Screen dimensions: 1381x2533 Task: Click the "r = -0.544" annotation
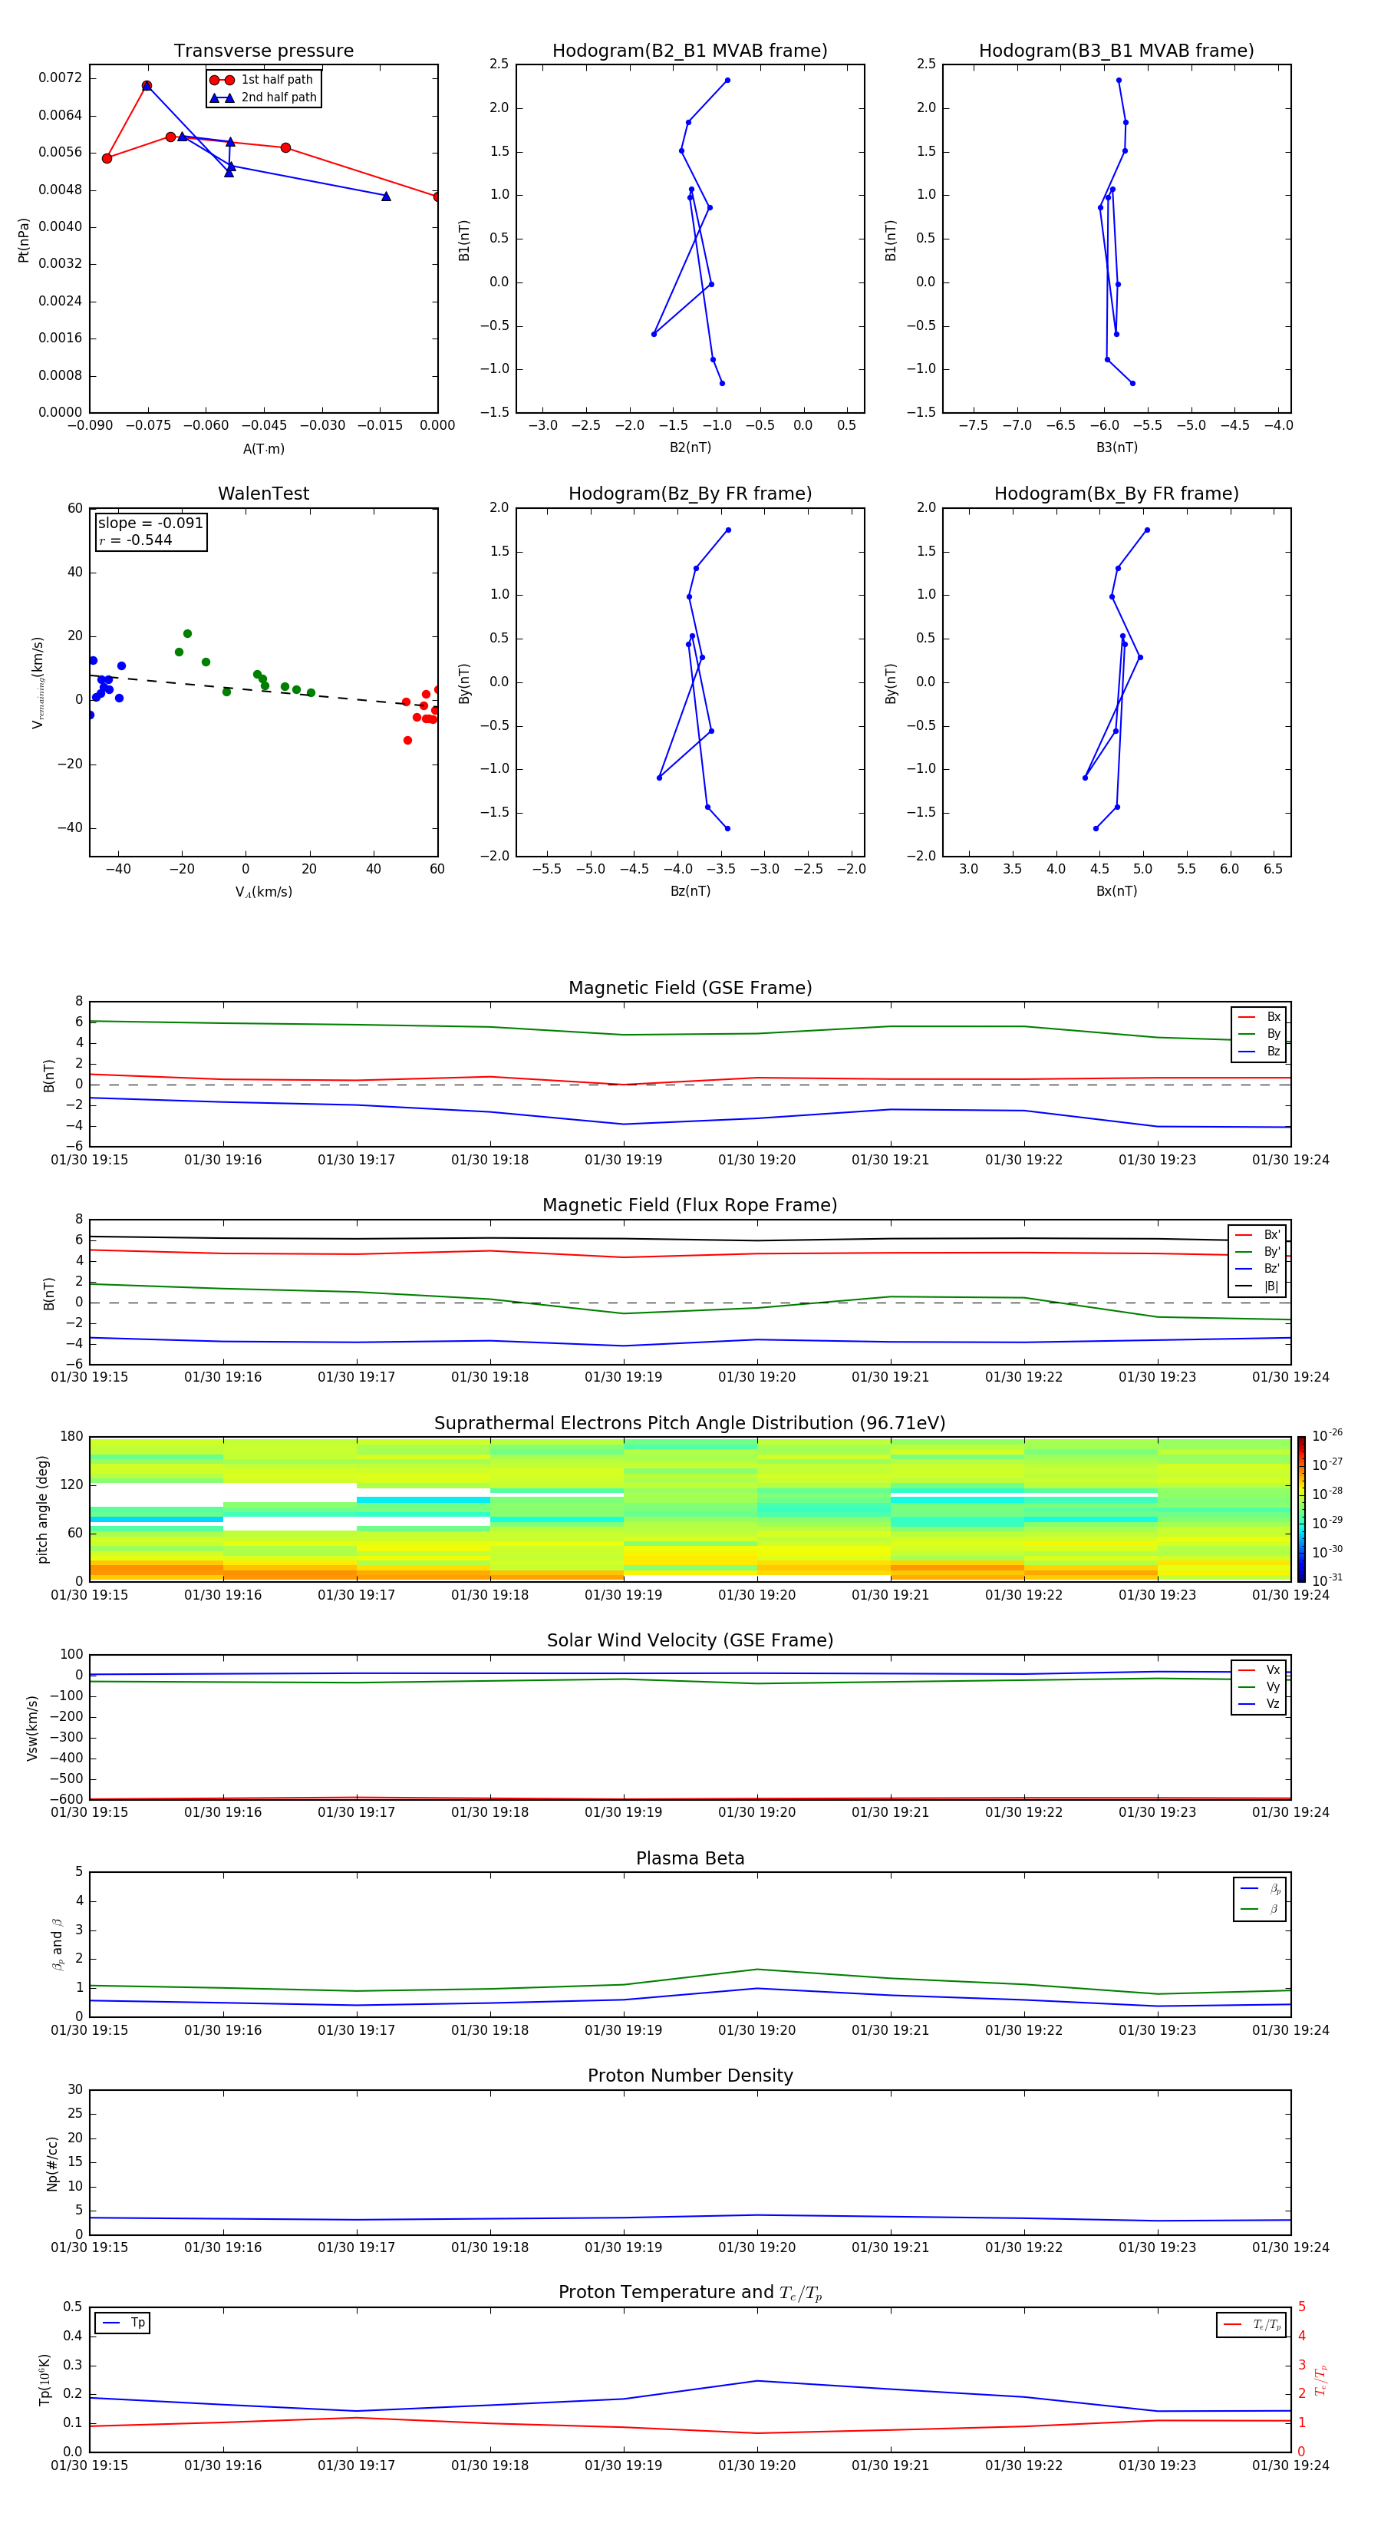[x=136, y=540]
